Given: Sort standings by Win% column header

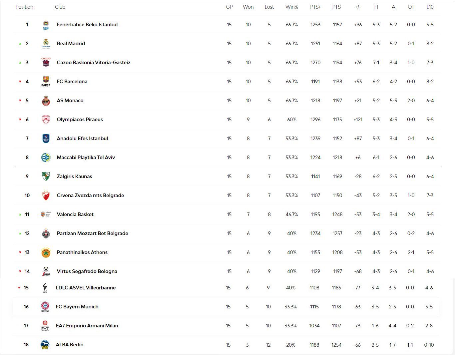Looking at the screenshot, I should [x=292, y=7].
